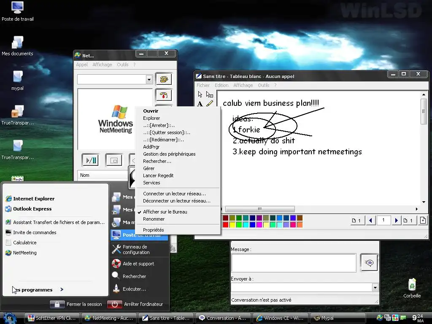
Task: Select Services in the context menu
Action: click(178, 183)
